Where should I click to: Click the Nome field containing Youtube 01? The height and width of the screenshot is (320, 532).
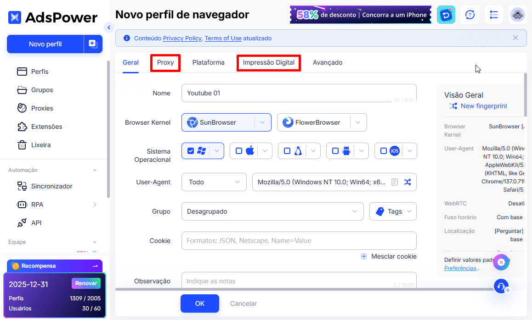point(299,93)
